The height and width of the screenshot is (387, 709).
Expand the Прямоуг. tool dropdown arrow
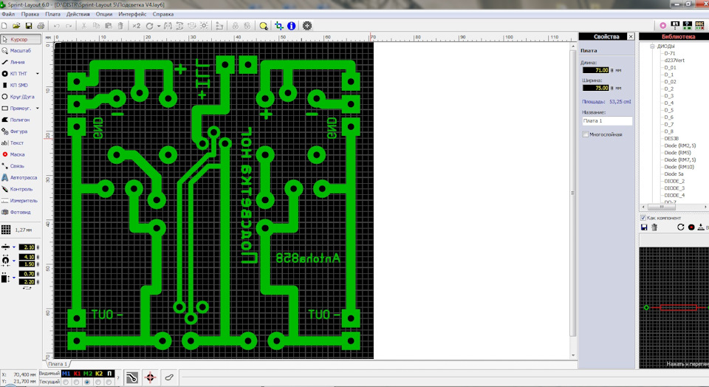coord(38,109)
